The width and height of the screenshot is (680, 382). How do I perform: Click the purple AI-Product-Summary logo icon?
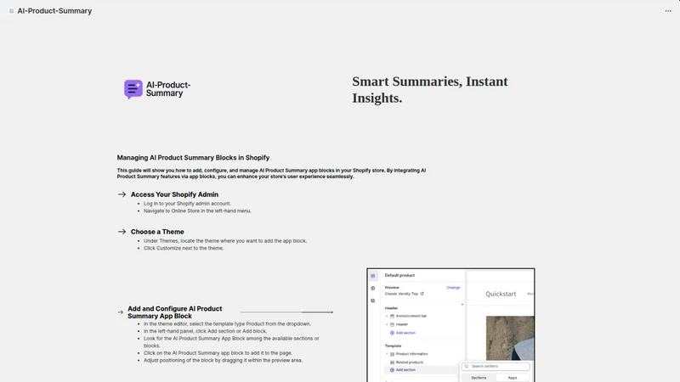[x=133, y=89]
